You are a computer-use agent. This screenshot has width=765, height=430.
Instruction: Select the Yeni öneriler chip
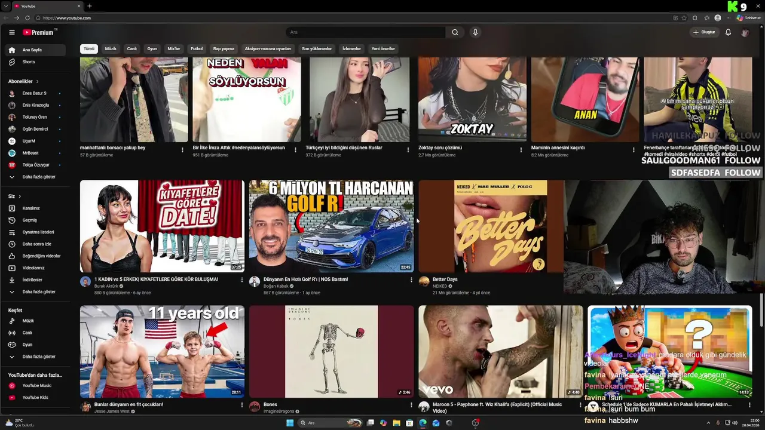(383, 49)
